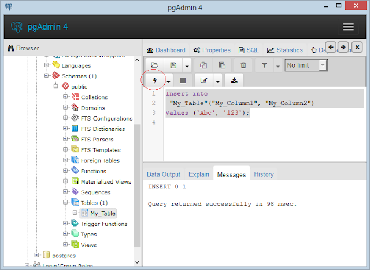This screenshot has height=270, width=370.
Task: Click the tab scroll right arrow
Action: tap(343, 47)
